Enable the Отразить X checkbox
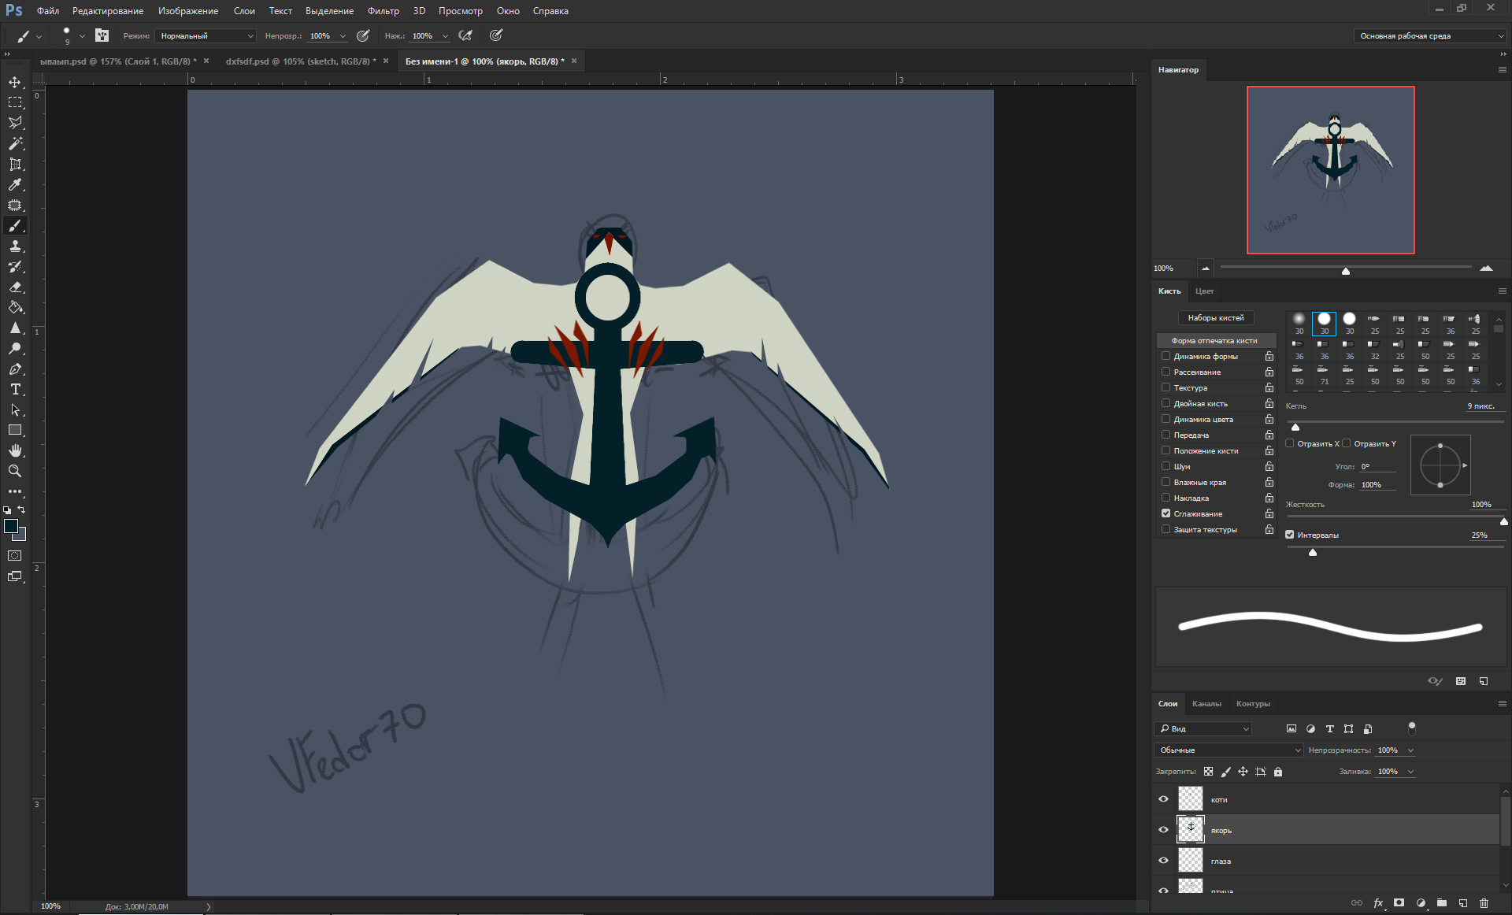The height and width of the screenshot is (915, 1512). pyautogui.click(x=1290, y=443)
